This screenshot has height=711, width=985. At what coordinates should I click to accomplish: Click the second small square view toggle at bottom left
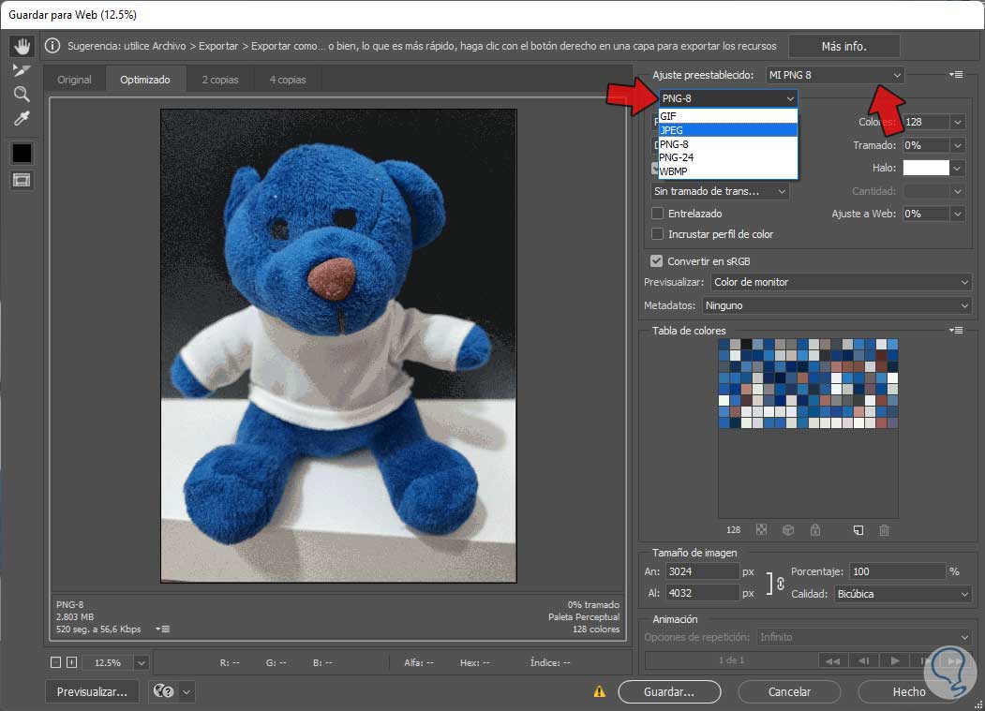pyautogui.click(x=71, y=662)
